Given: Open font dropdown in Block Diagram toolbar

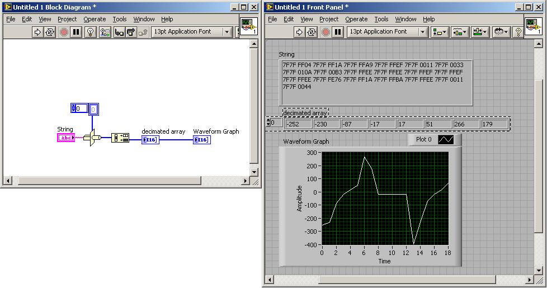Looking at the screenshot, I should (x=227, y=32).
